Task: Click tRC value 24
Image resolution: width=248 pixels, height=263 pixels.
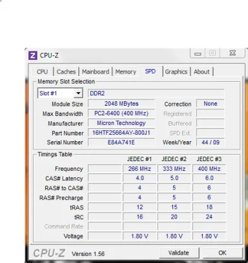Action: 209,217
